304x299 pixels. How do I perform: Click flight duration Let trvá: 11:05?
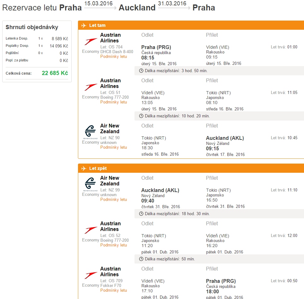(284, 92)
